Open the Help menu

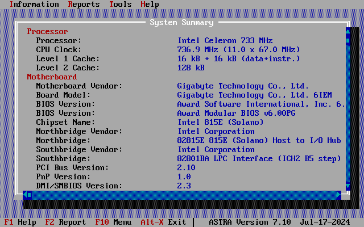(150, 4)
